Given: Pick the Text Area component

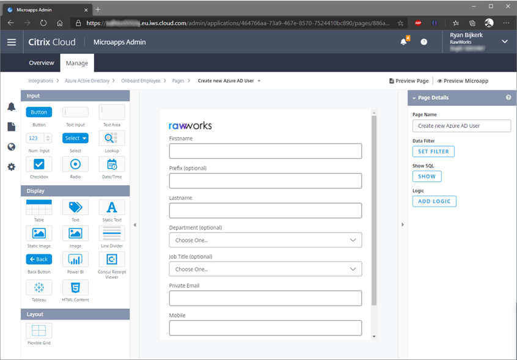Looking at the screenshot, I should [x=112, y=112].
